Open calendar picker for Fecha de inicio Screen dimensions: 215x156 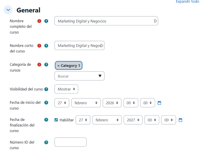coord(160,103)
